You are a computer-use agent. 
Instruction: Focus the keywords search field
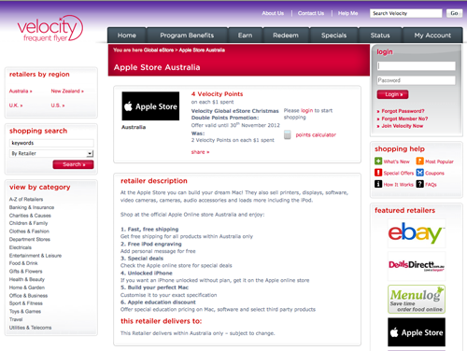pyautogui.click(x=51, y=143)
